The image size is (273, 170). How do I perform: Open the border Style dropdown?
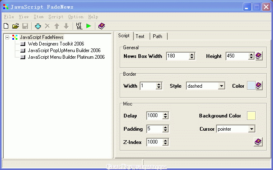221,86
